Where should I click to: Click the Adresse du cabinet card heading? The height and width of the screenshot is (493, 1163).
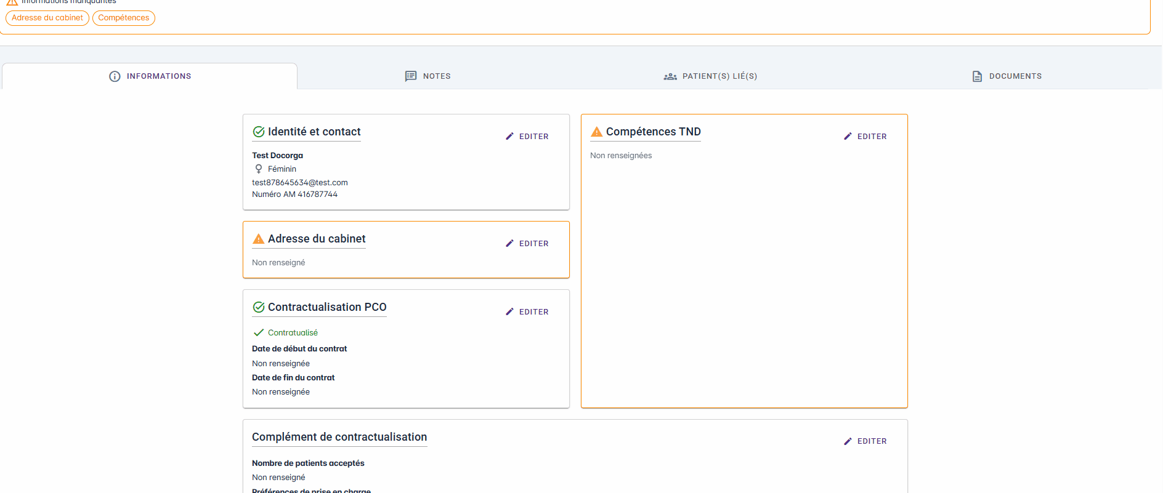[317, 239]
